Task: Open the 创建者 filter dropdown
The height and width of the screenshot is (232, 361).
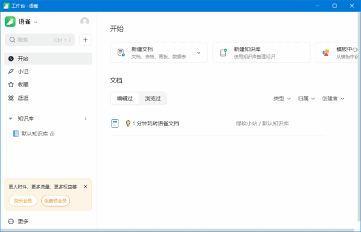Action: [333, 99]
